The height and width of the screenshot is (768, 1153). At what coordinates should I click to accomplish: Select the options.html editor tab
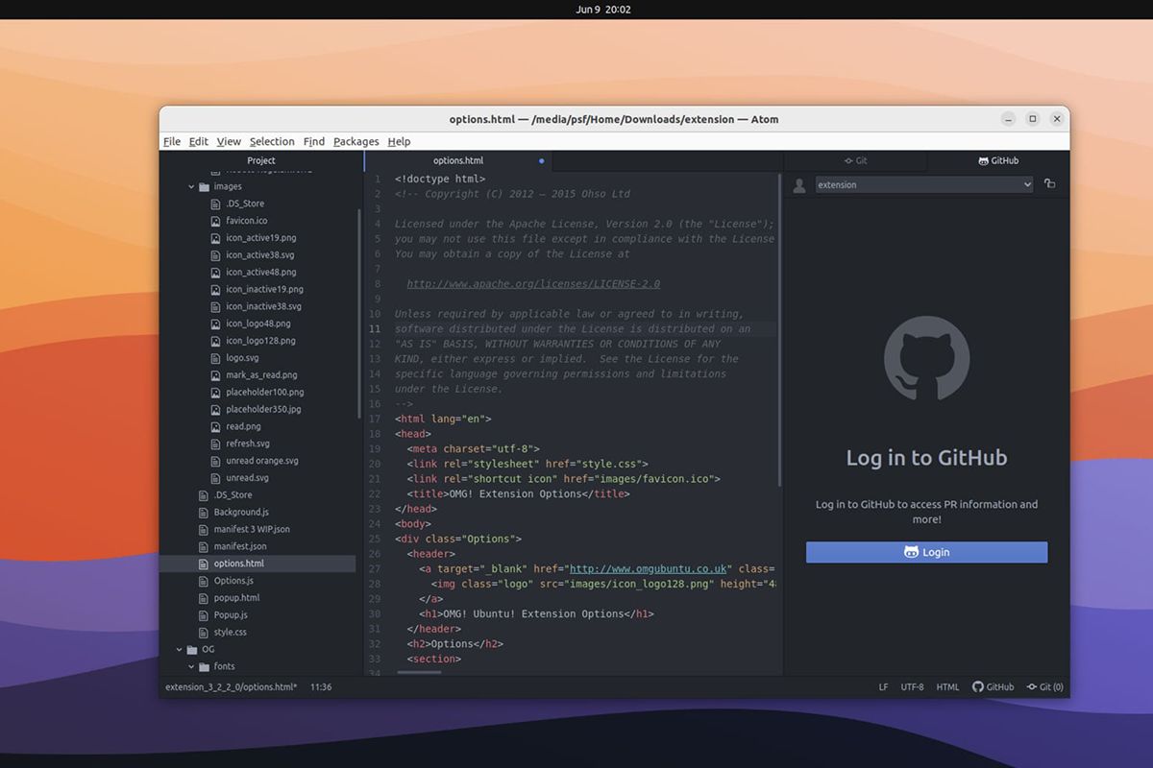point(459,160)
